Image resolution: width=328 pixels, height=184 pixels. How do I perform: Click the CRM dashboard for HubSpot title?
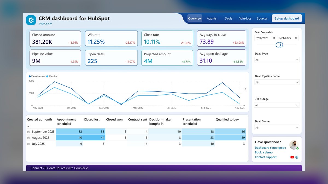pyautogui.click(x=74, y=19)
